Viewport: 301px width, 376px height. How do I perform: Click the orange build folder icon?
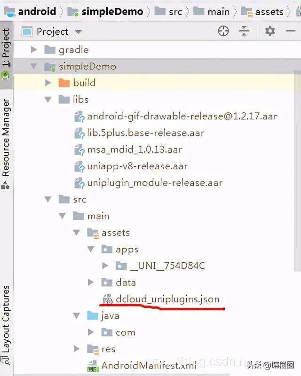coord(64,83)
